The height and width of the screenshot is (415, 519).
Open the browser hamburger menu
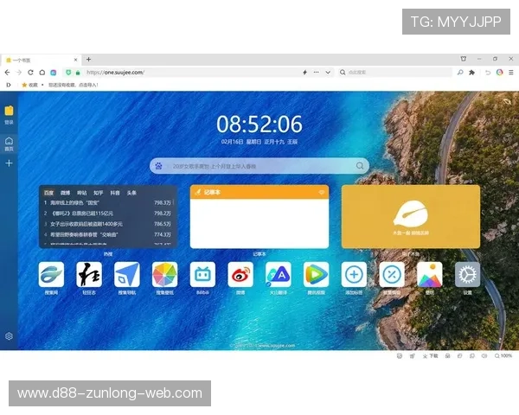[x=511, y=72]
